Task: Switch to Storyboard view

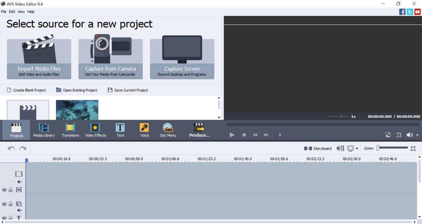Action: pos(318,149)
